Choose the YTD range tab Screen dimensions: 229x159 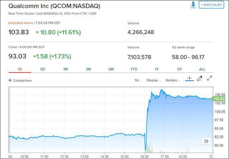134,69
